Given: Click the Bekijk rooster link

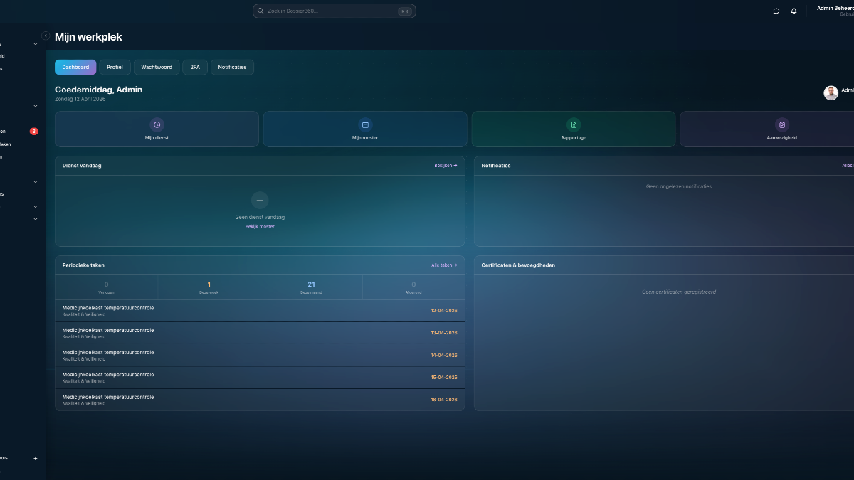Looking at the screenshot, I should 260,227.
